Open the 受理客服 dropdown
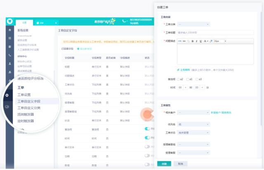 [193, 153]
